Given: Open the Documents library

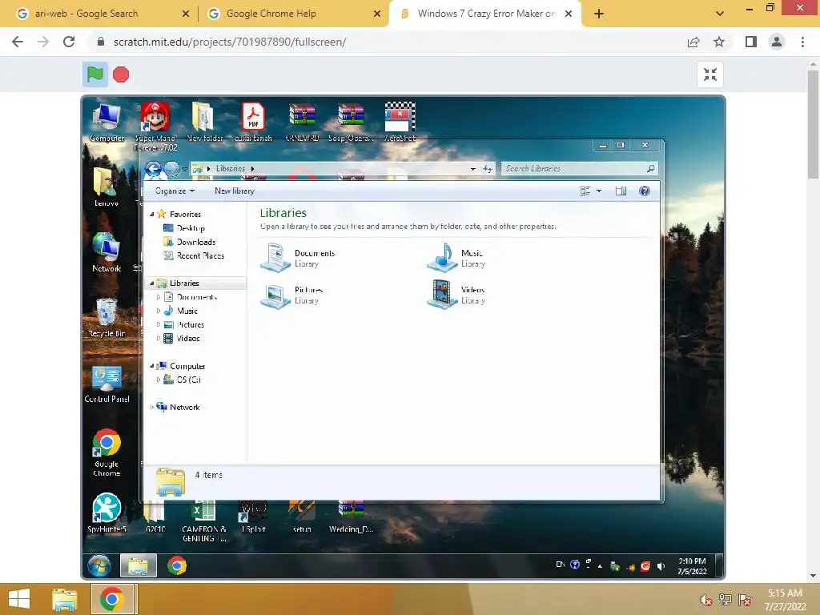Looking at the screenshot, I should click(298, 258).
